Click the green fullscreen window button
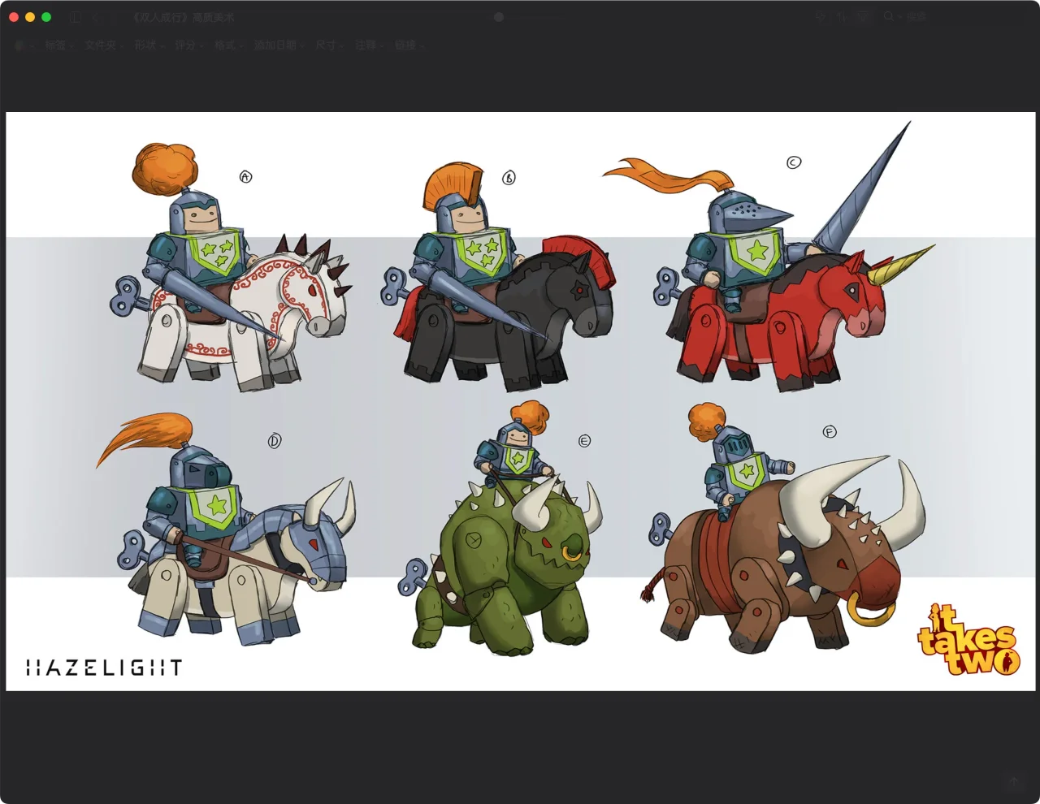 click(46, 17)
